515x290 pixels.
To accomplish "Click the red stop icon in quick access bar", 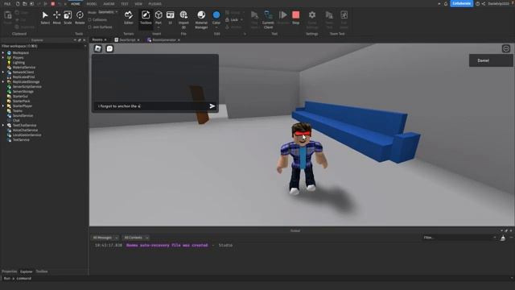I will 53,3.
